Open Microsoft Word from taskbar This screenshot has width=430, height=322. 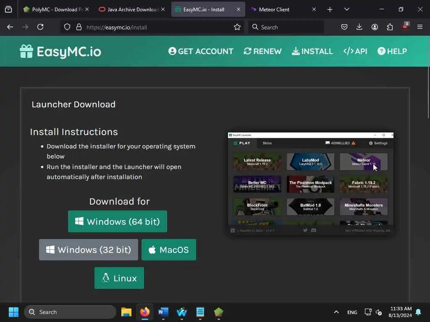point(163,312)
